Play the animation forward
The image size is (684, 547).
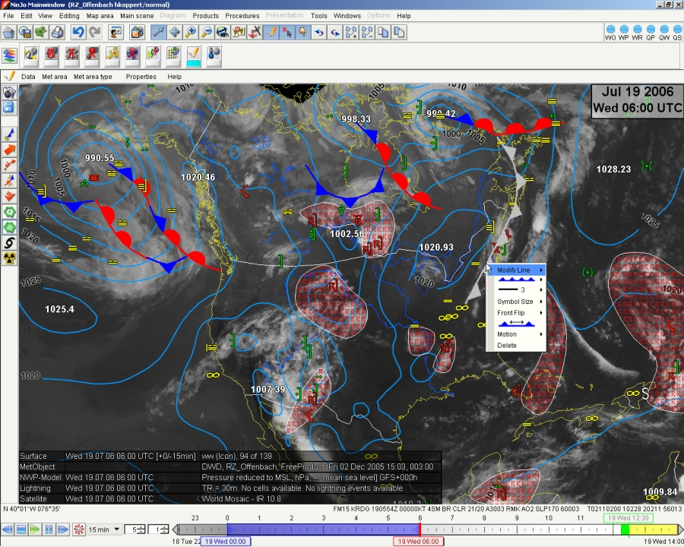(34, 530)
